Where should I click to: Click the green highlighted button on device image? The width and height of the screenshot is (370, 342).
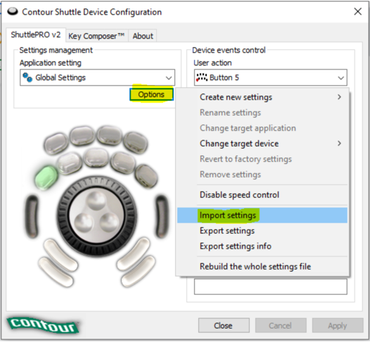(x=46, y=177)
